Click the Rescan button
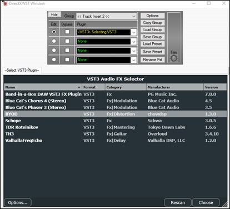Image resolution: width=230 pixels, height=209 pixels. point(178,202)
